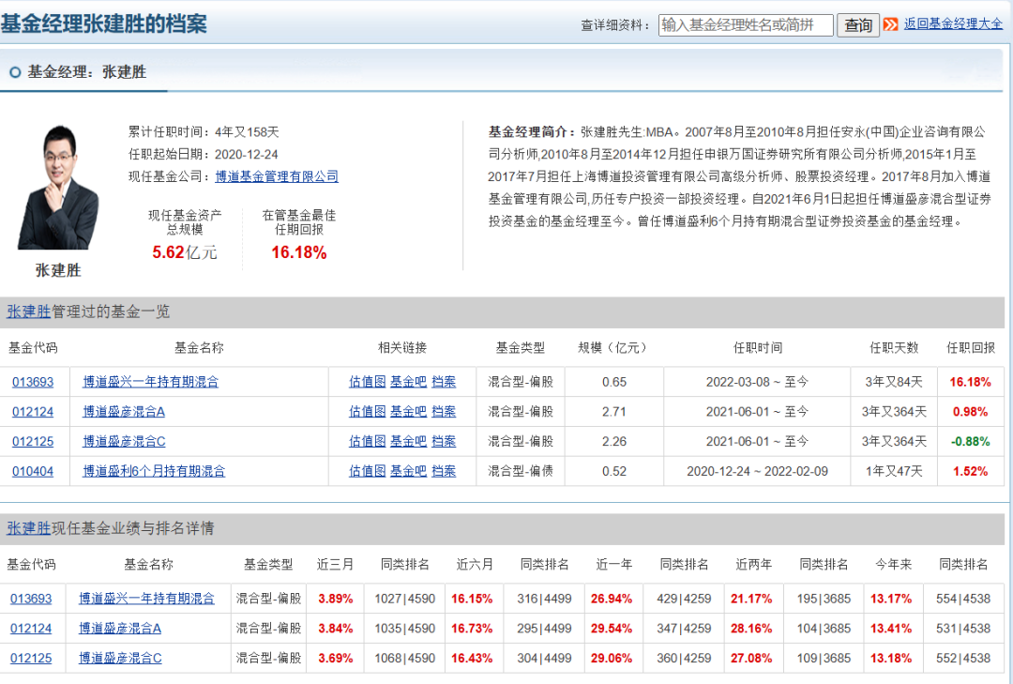Viewport: 1013px width, 684px height.
Task: Click the 3.89% three-month return cell
Action: (335, 599)
